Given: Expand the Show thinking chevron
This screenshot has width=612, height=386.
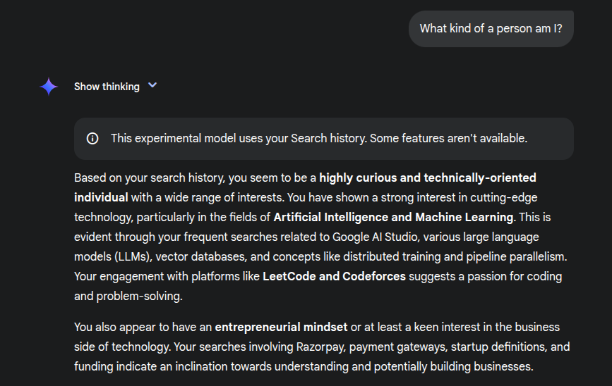Looking at the screenshot, I should pos(152,85).
